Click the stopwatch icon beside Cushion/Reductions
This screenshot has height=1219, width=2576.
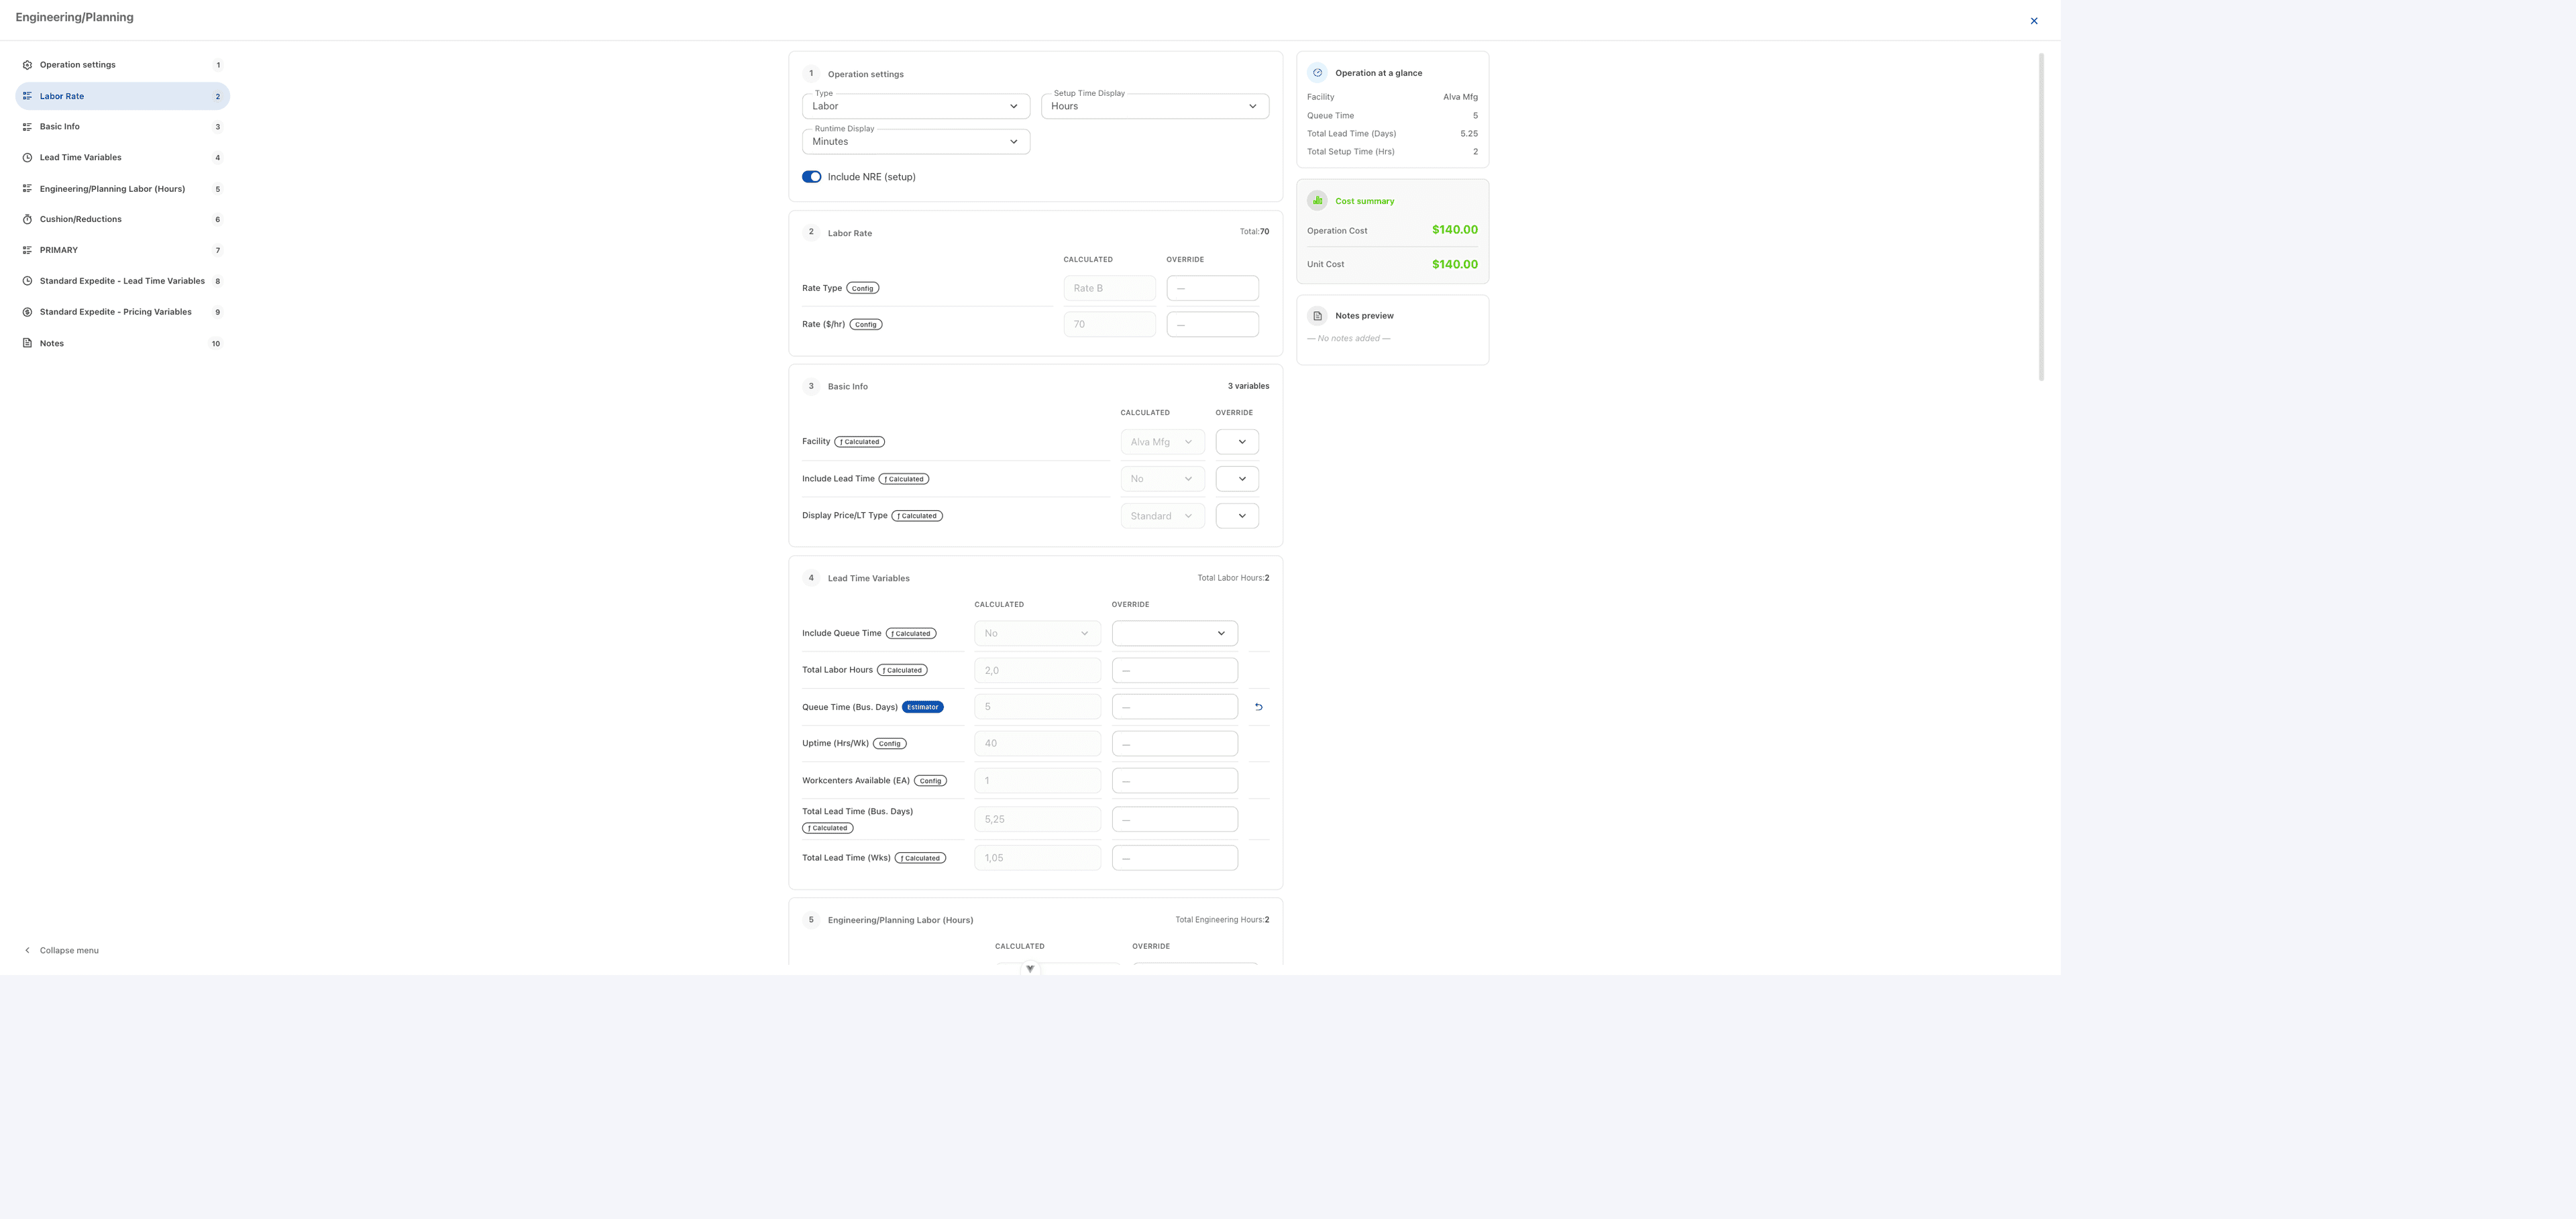[27, 220]
